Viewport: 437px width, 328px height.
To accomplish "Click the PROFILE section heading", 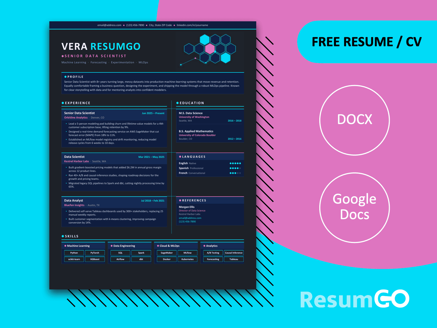I will (75, 77).
